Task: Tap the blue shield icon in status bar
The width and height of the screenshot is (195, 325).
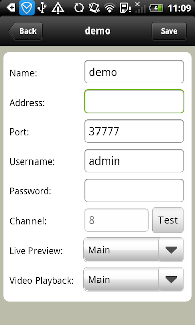Action: (x=27, y=8)
